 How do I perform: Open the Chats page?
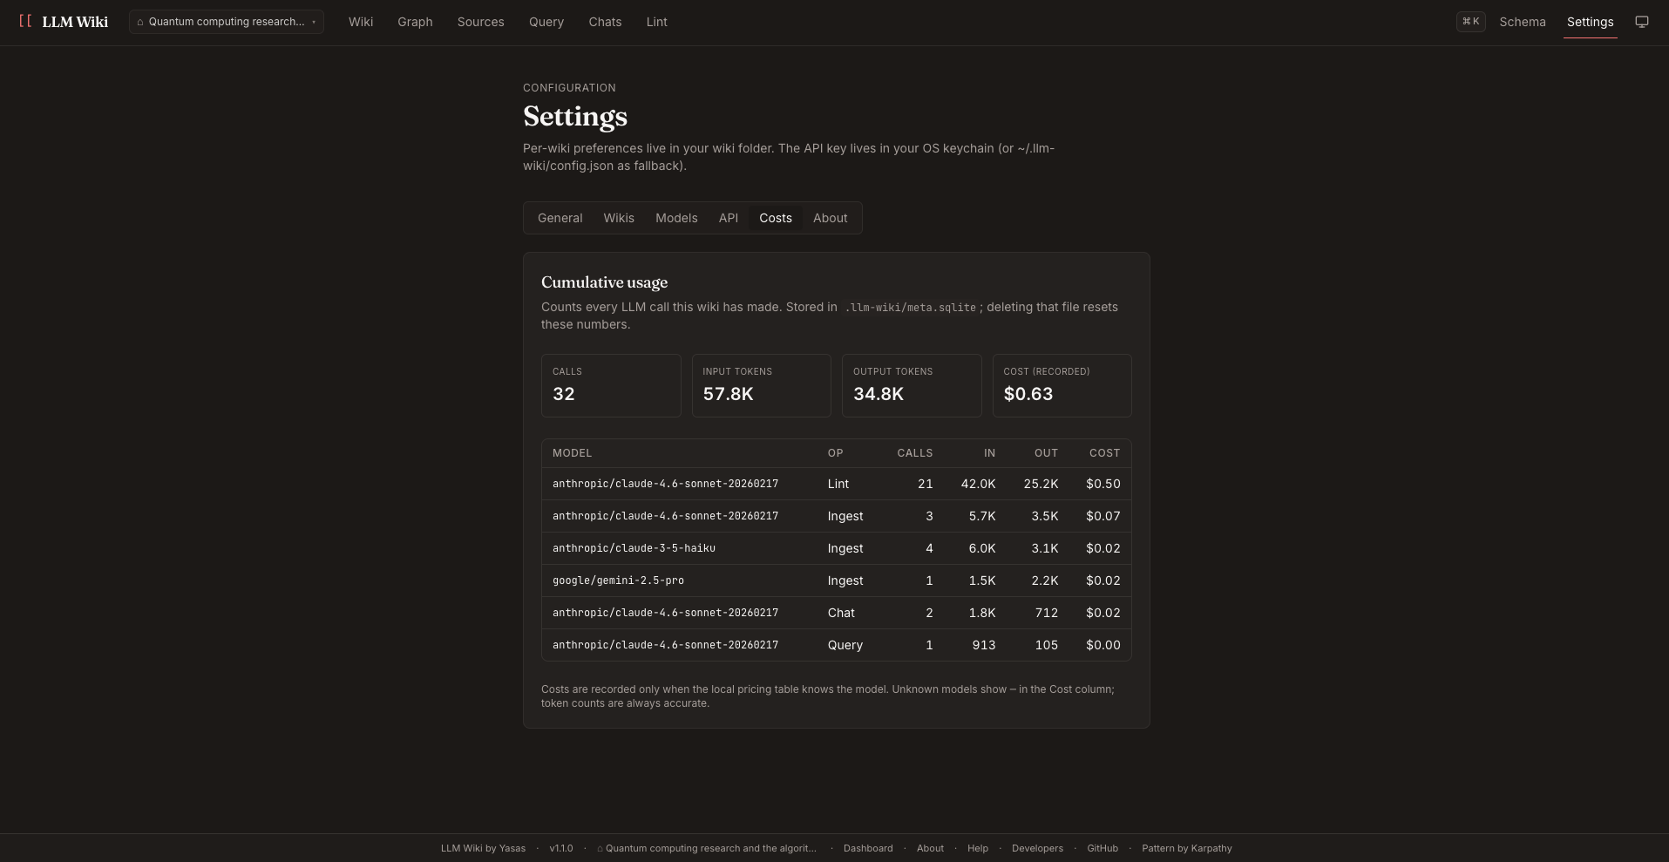(x=605, y=22)
